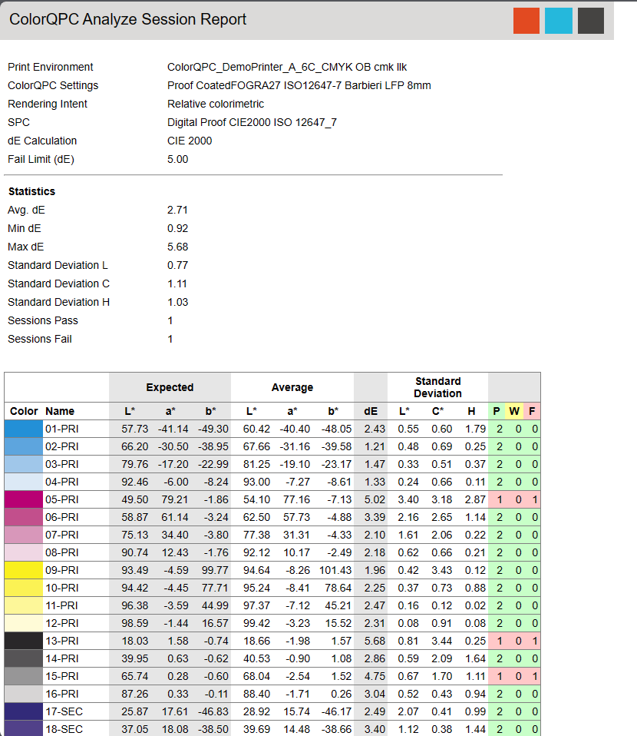Viewport: 637px width, 736px height.
Task: Click the 10-PRI row name
Action: point(62,588)
